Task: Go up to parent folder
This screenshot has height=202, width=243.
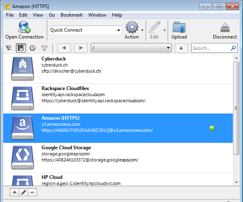Action: [181, 48]
